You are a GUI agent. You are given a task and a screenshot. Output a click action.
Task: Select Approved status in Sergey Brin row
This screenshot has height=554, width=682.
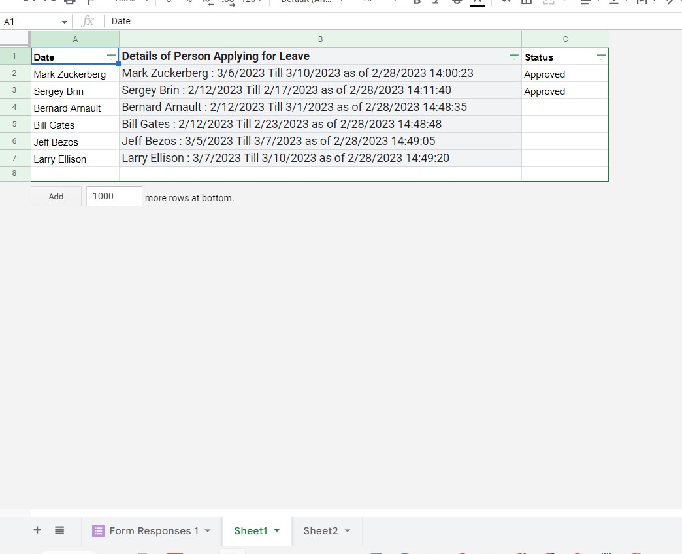[x=564, y=90]
